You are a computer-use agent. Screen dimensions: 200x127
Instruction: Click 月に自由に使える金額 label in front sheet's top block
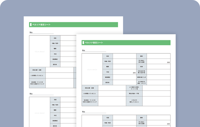point(142,61)
